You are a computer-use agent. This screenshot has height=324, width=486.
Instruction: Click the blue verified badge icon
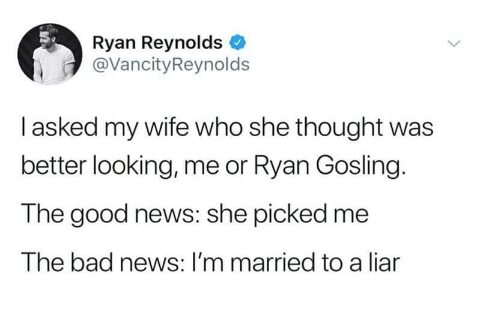(237, 43)
